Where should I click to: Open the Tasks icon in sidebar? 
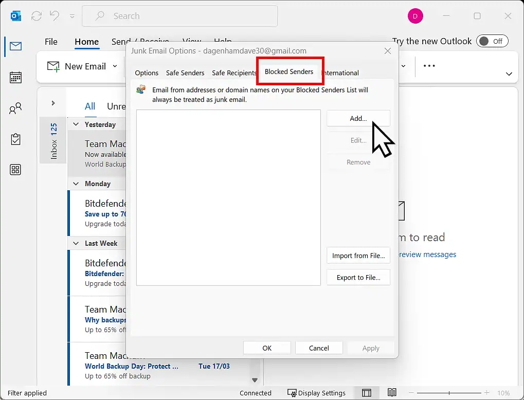[15, 139]
